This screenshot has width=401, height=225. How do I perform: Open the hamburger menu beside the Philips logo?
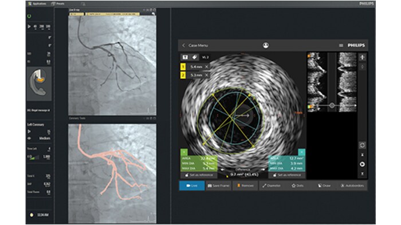point(341,45)
